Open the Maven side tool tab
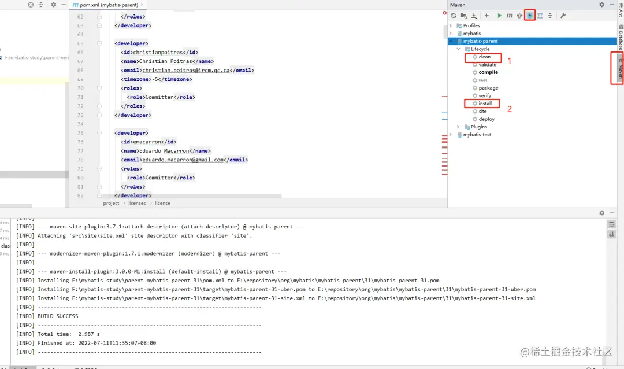This screenshot has width=624, height=369. click(620, 68)
